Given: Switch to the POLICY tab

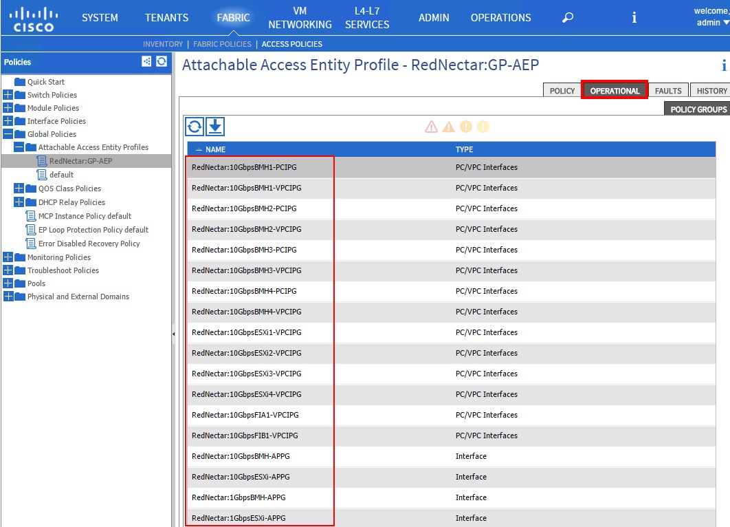Looking at the screenshot, I should (x=562, y=91).
